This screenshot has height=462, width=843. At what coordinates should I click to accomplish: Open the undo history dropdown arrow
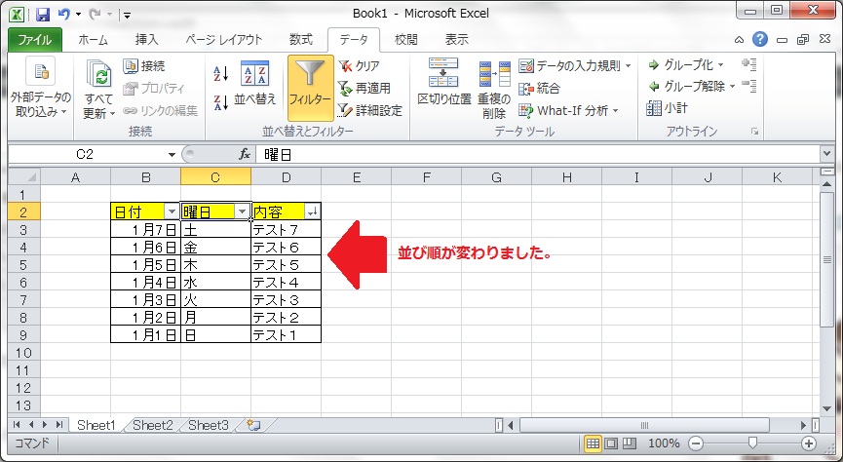click(79, 15)
